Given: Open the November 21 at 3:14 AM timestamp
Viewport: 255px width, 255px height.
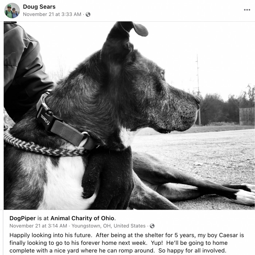Looking at the screenshot, I should (38, 226).
